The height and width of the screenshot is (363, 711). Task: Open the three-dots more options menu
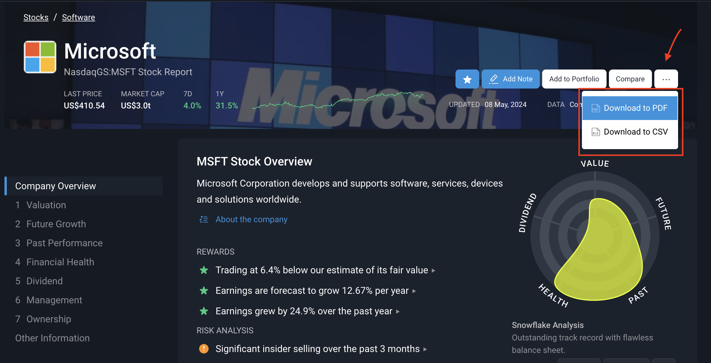666,79
